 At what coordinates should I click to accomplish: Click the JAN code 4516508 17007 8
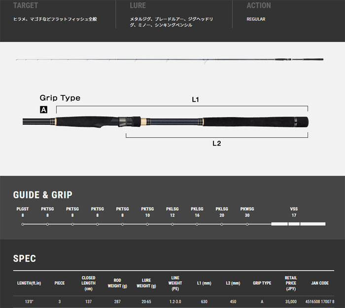pyautogui.click(x=320, y=302)
